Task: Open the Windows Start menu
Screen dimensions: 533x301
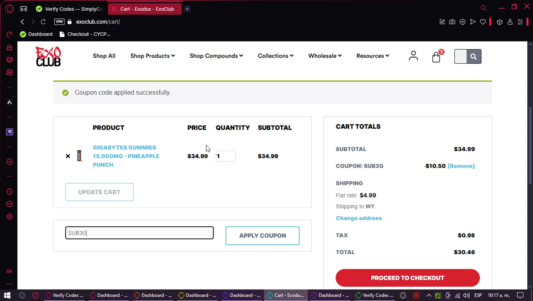Action: click(x=7, y=295)
